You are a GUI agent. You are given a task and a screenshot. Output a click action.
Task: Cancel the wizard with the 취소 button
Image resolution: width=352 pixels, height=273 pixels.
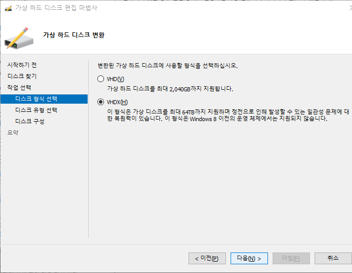(x=333, y=259)
